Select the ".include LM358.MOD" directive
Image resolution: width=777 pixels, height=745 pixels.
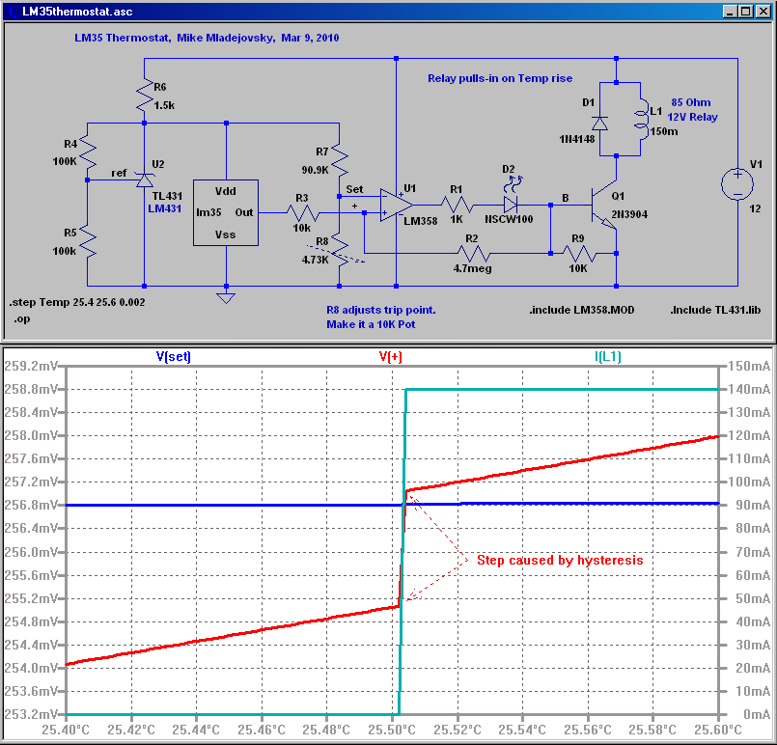[582, 310]
